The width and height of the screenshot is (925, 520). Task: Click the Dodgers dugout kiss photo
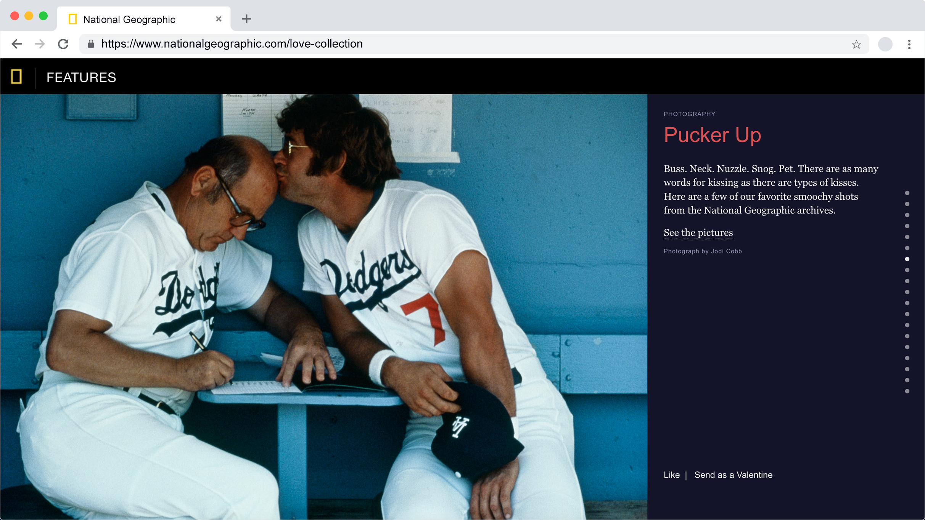[324, 307]
